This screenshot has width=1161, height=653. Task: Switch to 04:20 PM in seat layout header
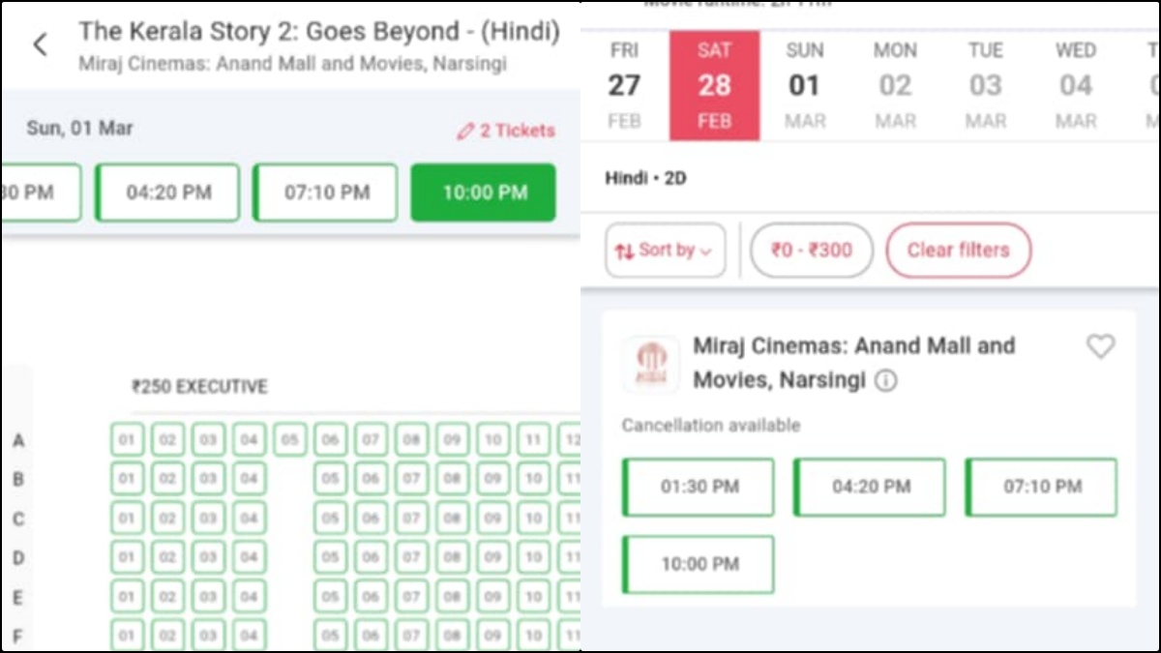(168, 193)
